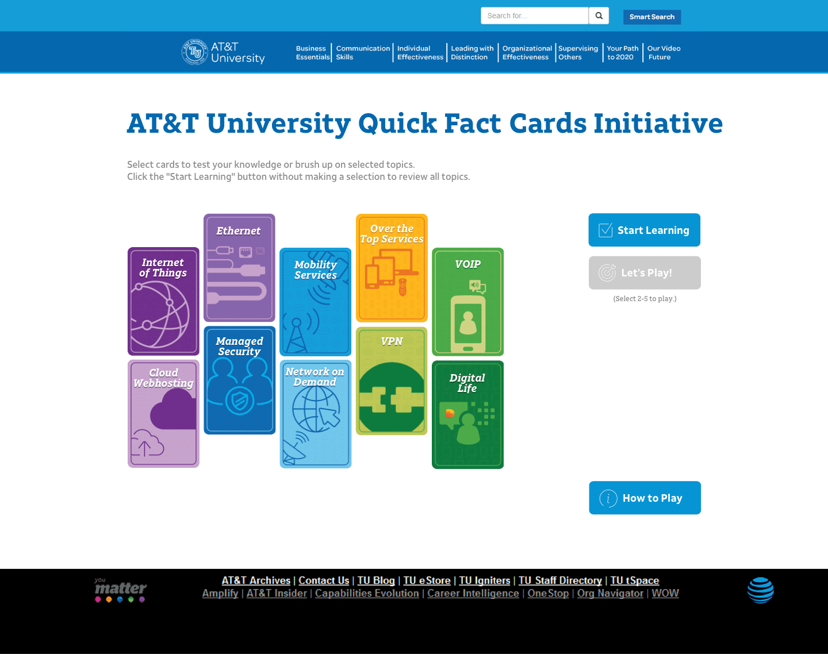828x654 pixels.
Task: Open the Individual Effectiveness menu
Action: coord(420,53)
